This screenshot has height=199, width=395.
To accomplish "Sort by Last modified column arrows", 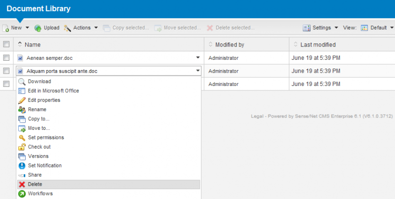I will point(296,44).
